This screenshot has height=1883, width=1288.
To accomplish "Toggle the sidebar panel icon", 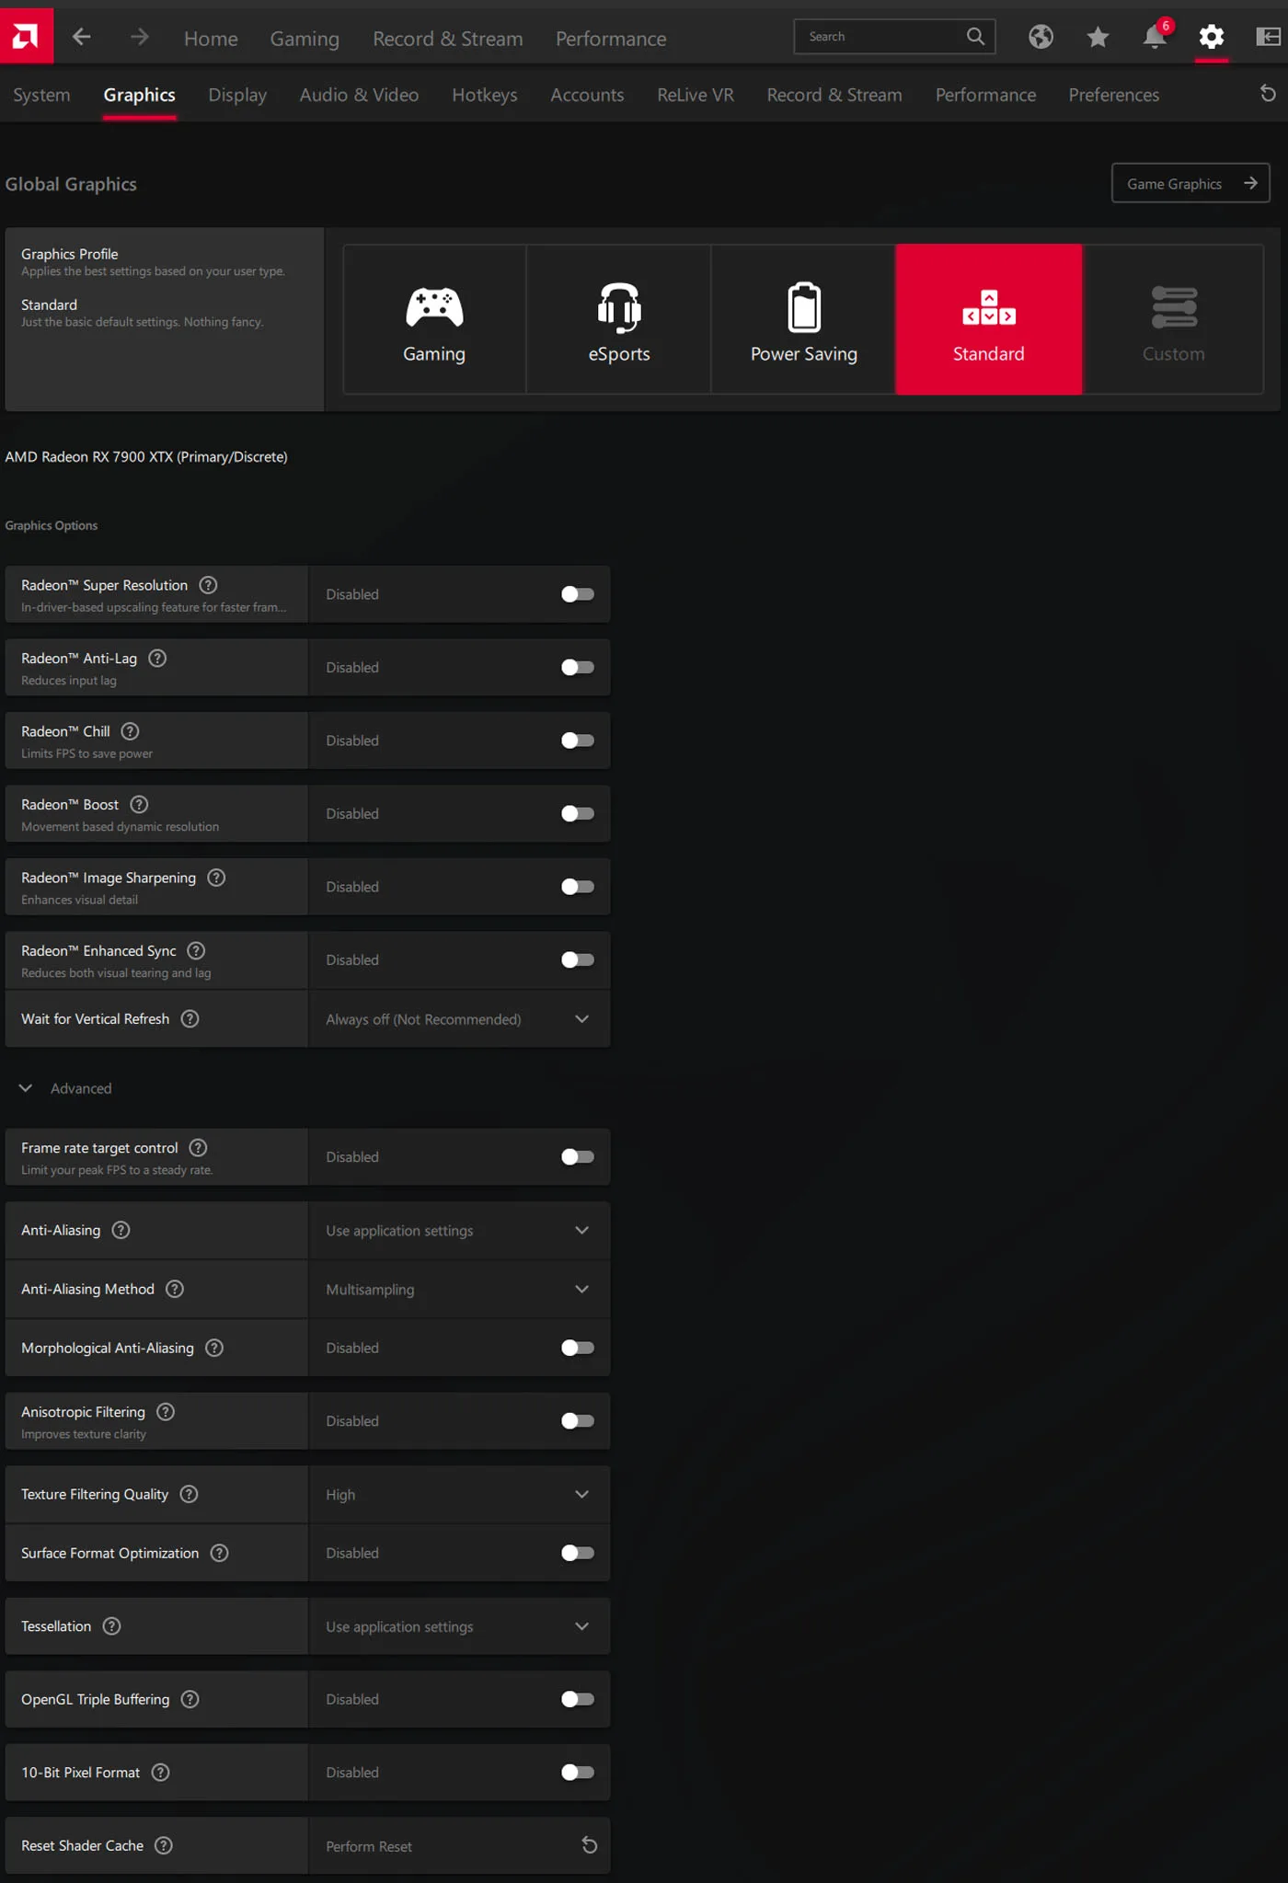I will click(x=1268, y=37).
